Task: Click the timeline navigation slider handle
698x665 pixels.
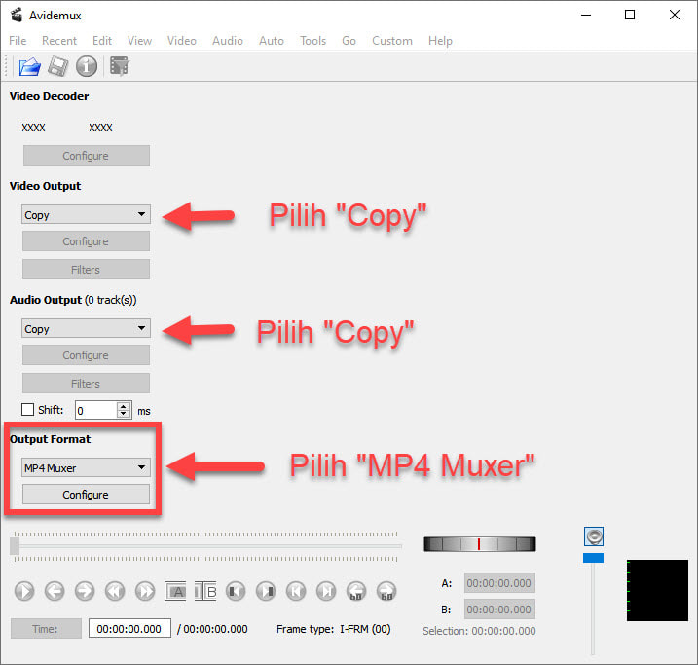Action: (x=16, y=545)
